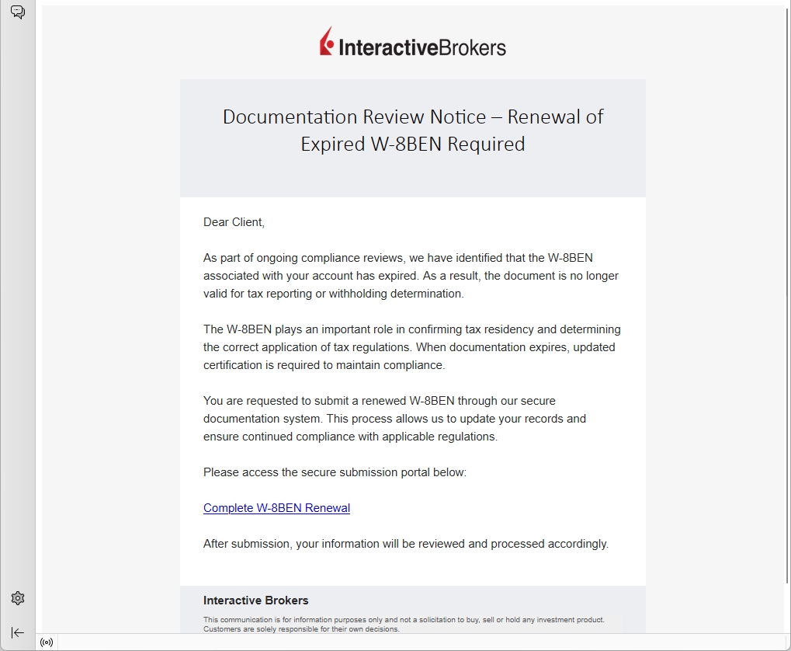The height and width of the screenshot is (651, 791).
Task: Click the 'Expired W-8BEN Required' title line
Action: [x=412, y=144]
